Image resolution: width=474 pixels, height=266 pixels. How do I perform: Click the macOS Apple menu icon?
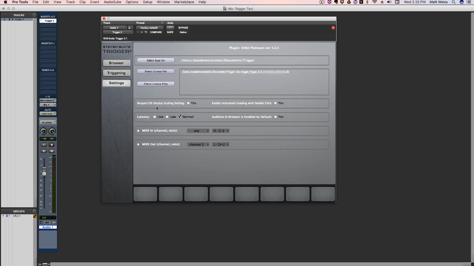(5, 2)
